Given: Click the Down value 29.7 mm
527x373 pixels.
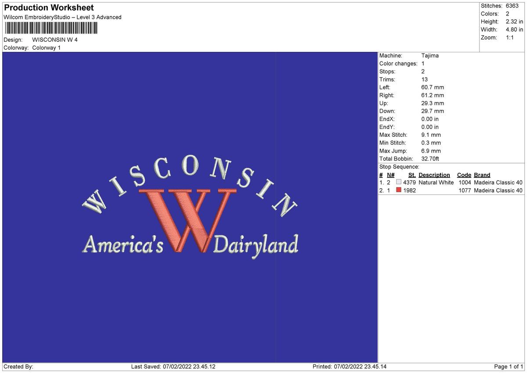Looking at the screenshot, I should coord(433,111).
